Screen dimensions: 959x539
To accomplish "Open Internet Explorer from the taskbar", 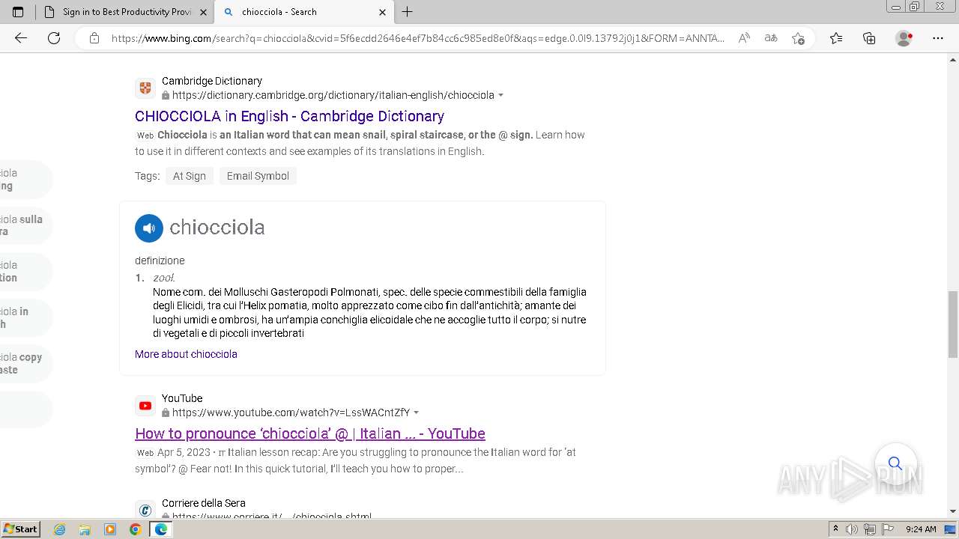I will coord(60,529).
